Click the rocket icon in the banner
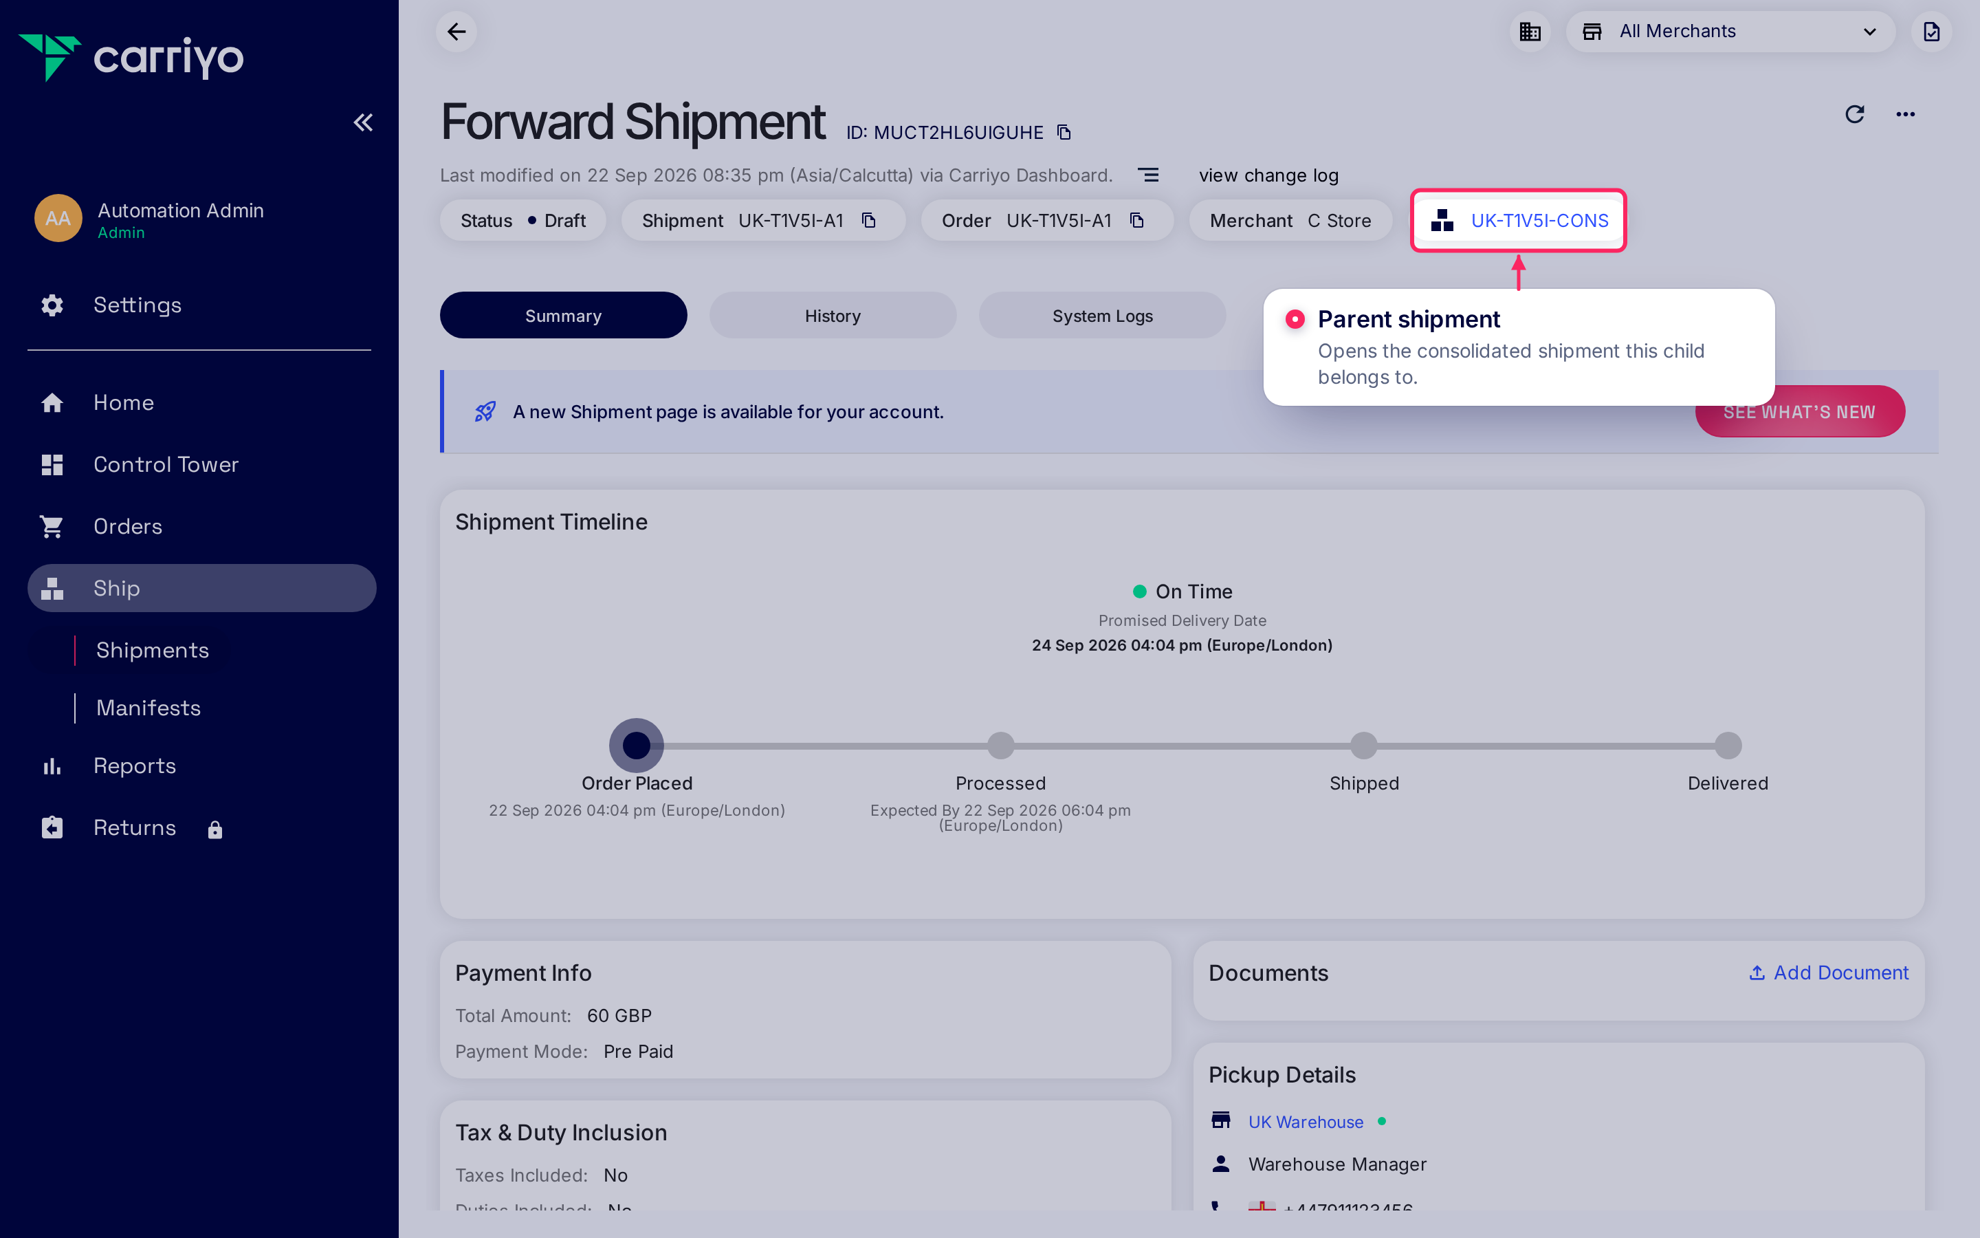Viewport: 1980px width, 1238px height. [x=485, y=411]
